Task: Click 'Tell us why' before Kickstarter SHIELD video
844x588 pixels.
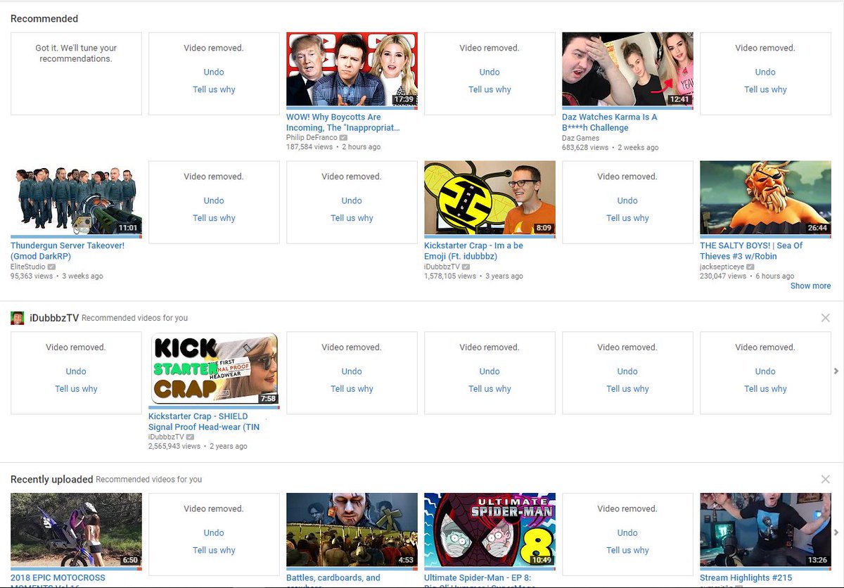Action: pyautogui.click(x=76, y=389)
